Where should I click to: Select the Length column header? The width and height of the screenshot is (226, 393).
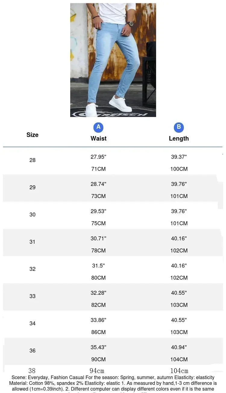(179, 138)
